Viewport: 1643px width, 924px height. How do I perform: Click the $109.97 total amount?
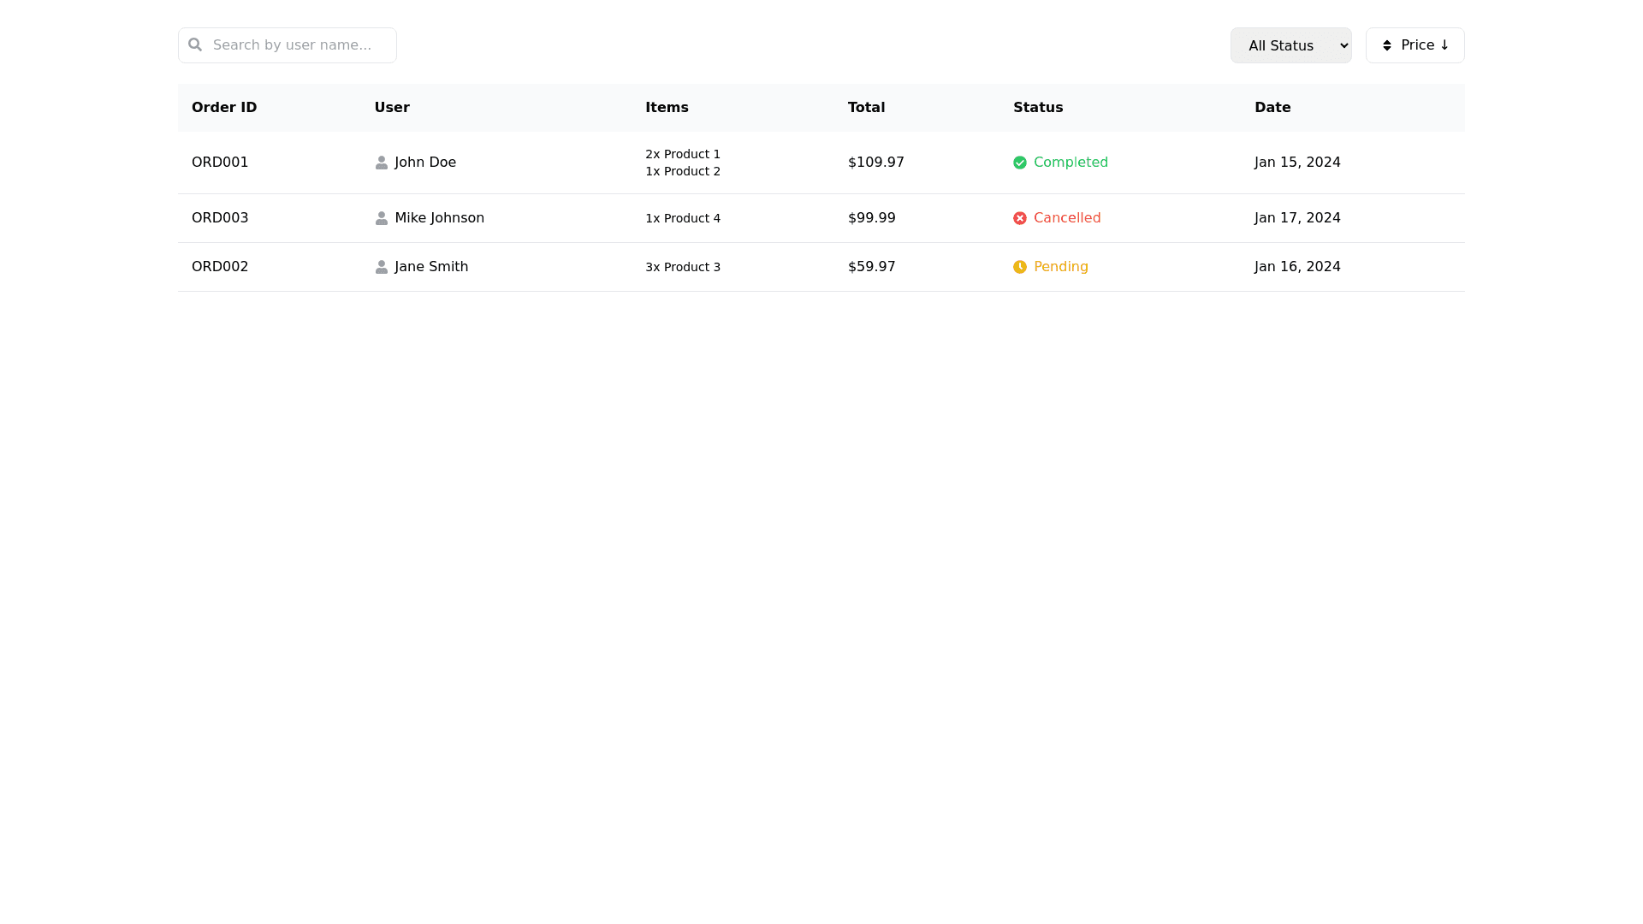(875, 163)
